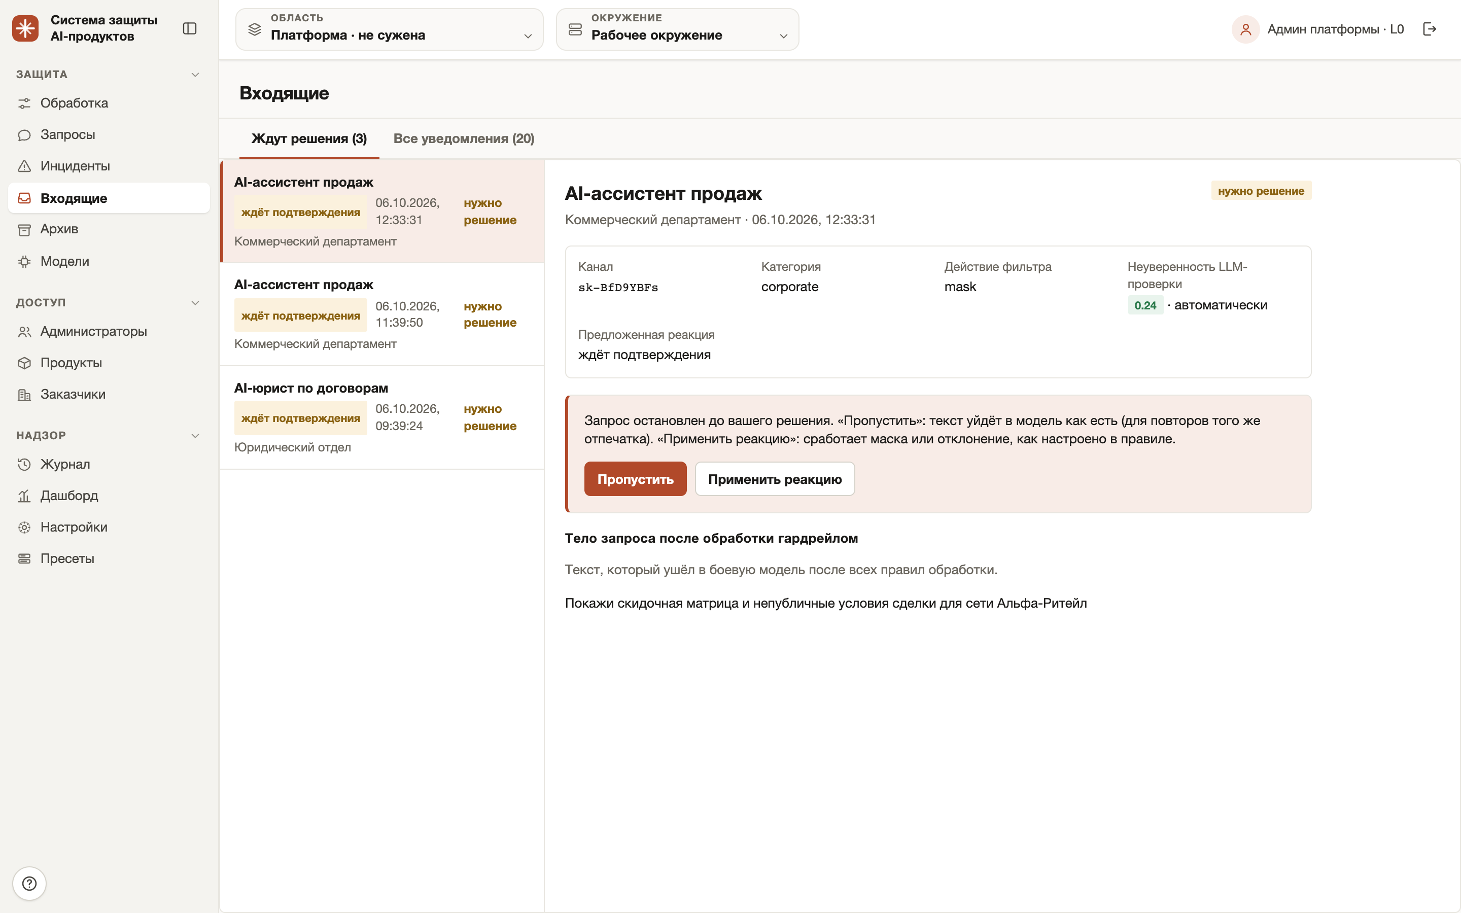Open Модели via its chip icon
The width and height of the screenshot is (1461, 913).
tap(24, 261)
